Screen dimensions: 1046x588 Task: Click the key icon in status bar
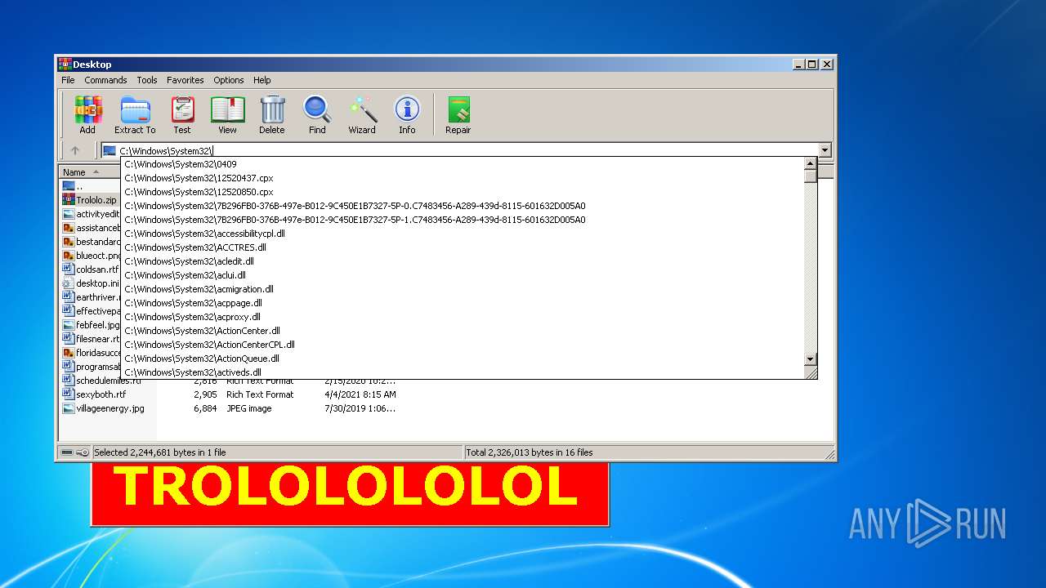pos(83,452)
